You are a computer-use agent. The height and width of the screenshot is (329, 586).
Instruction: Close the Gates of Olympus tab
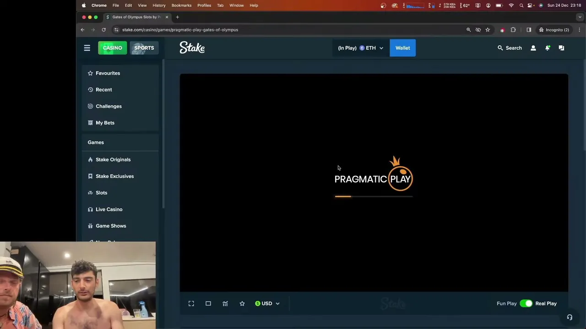tap(167, 17)
